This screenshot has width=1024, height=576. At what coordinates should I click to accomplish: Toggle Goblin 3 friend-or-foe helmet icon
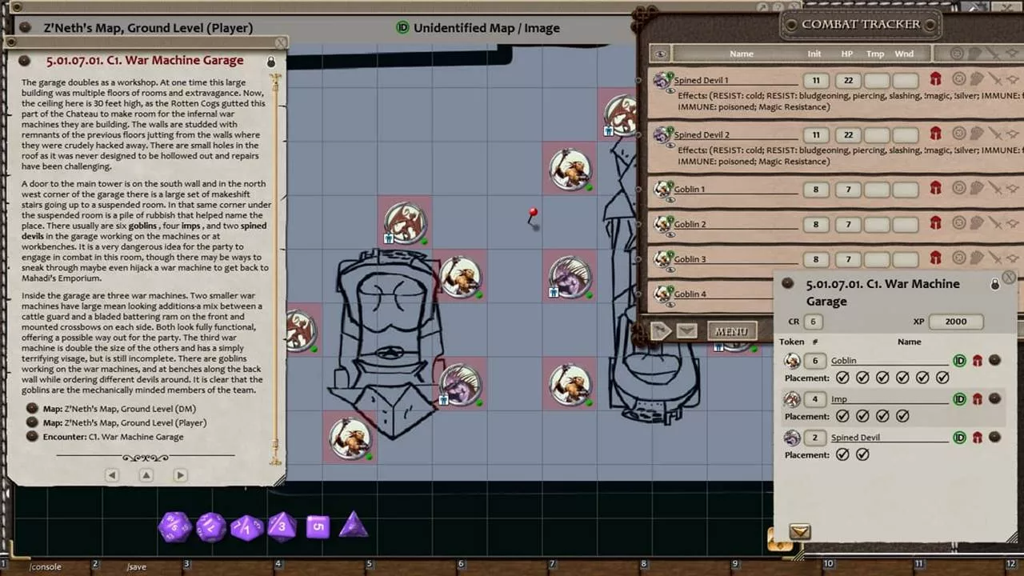934,258
